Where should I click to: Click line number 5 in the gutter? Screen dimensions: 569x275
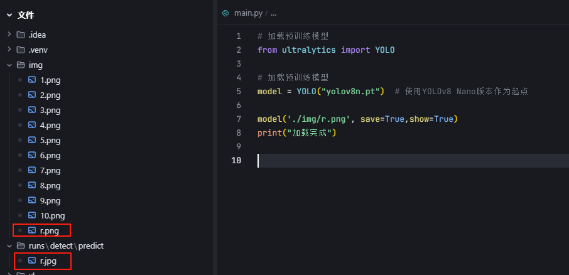pyautogui.click(x=238, y=91)
